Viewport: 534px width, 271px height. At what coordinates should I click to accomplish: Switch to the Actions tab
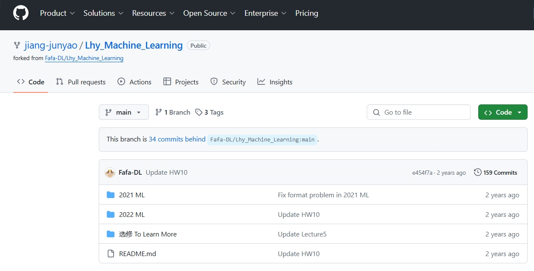(134, 82)
